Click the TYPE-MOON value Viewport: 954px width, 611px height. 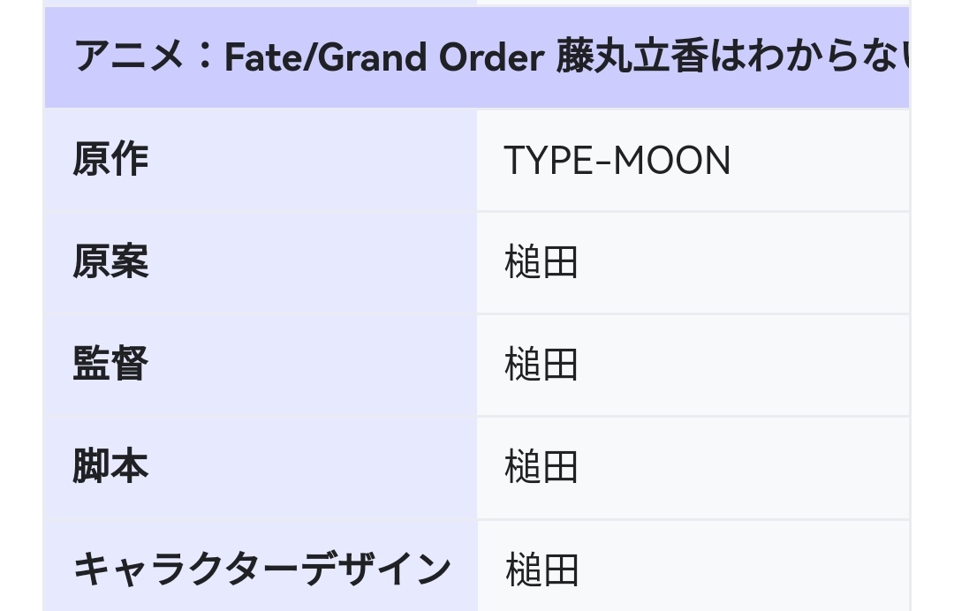(617, 161)
